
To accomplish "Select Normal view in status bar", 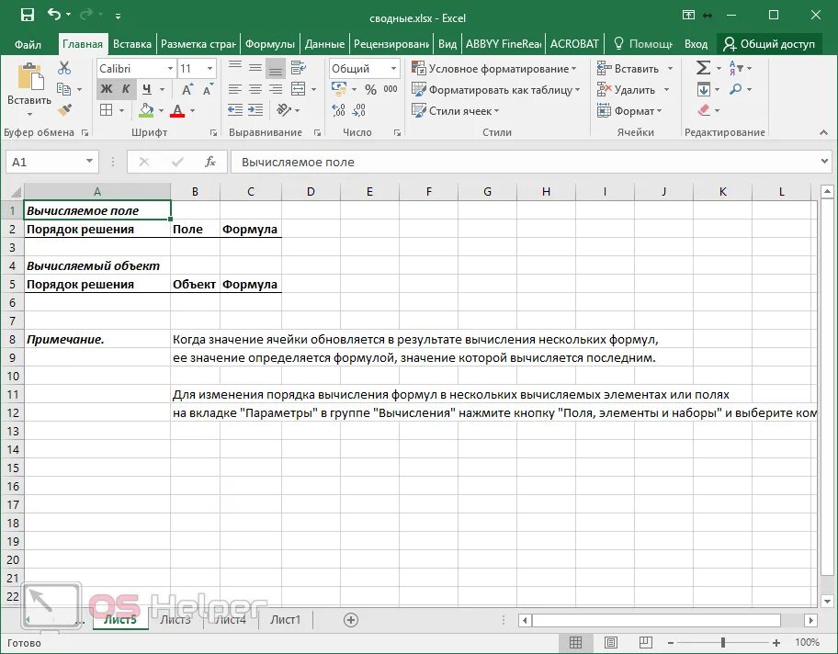I will click(575, 642).
